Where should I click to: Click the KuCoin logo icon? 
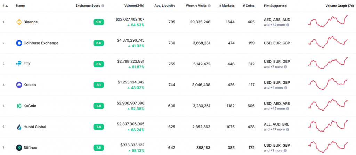(x=19, y=106)
